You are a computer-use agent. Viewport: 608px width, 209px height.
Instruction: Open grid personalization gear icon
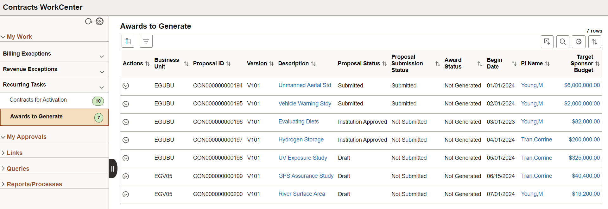[579, 42]
